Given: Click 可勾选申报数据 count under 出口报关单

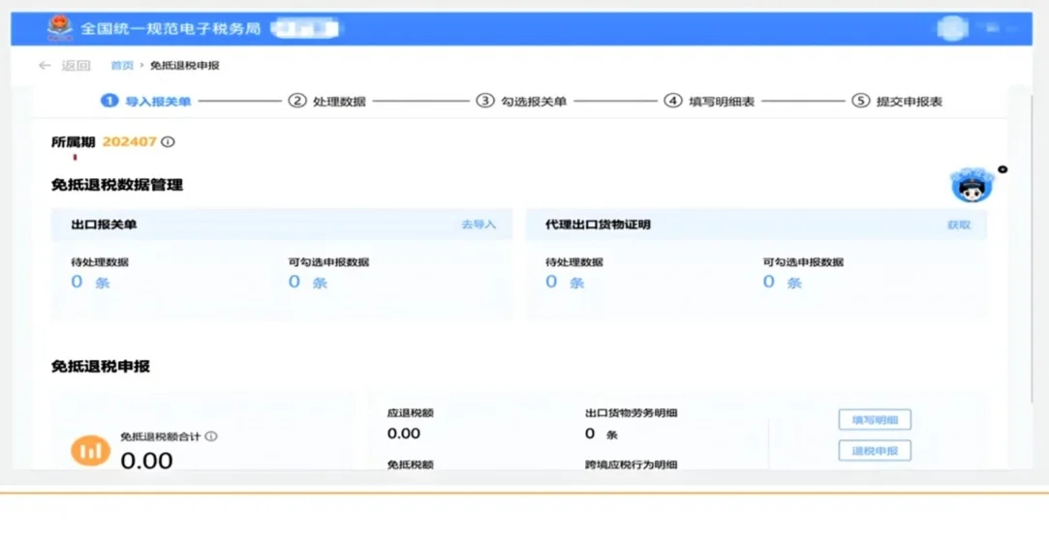Looking at the screenshot, I should [x=308, y=283].
